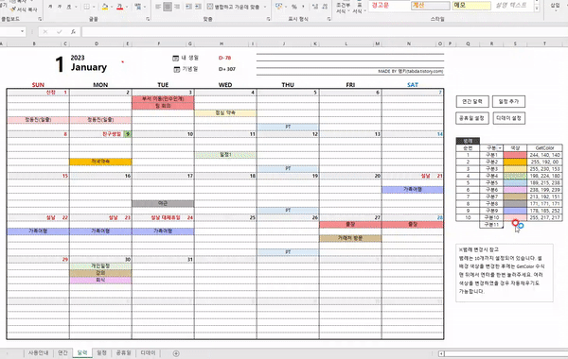Apply percent style format
The width and height of the screenshot is (568, 359).
(294, 7)
